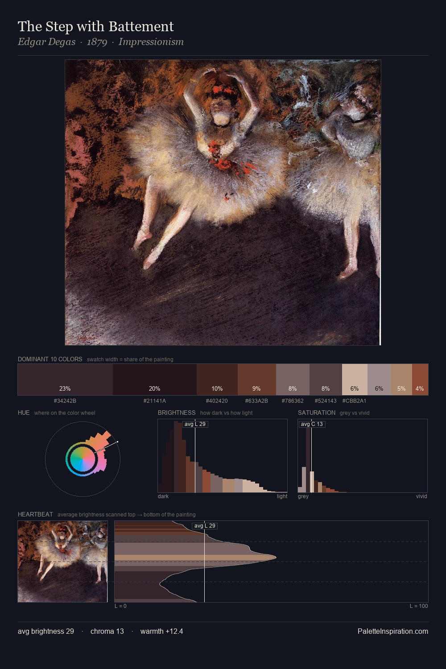The height and width of the screenshot is (669, 446).
Task: Click the 'avg L 29' label in Brightness chart
Action: [x=195, y=424]
